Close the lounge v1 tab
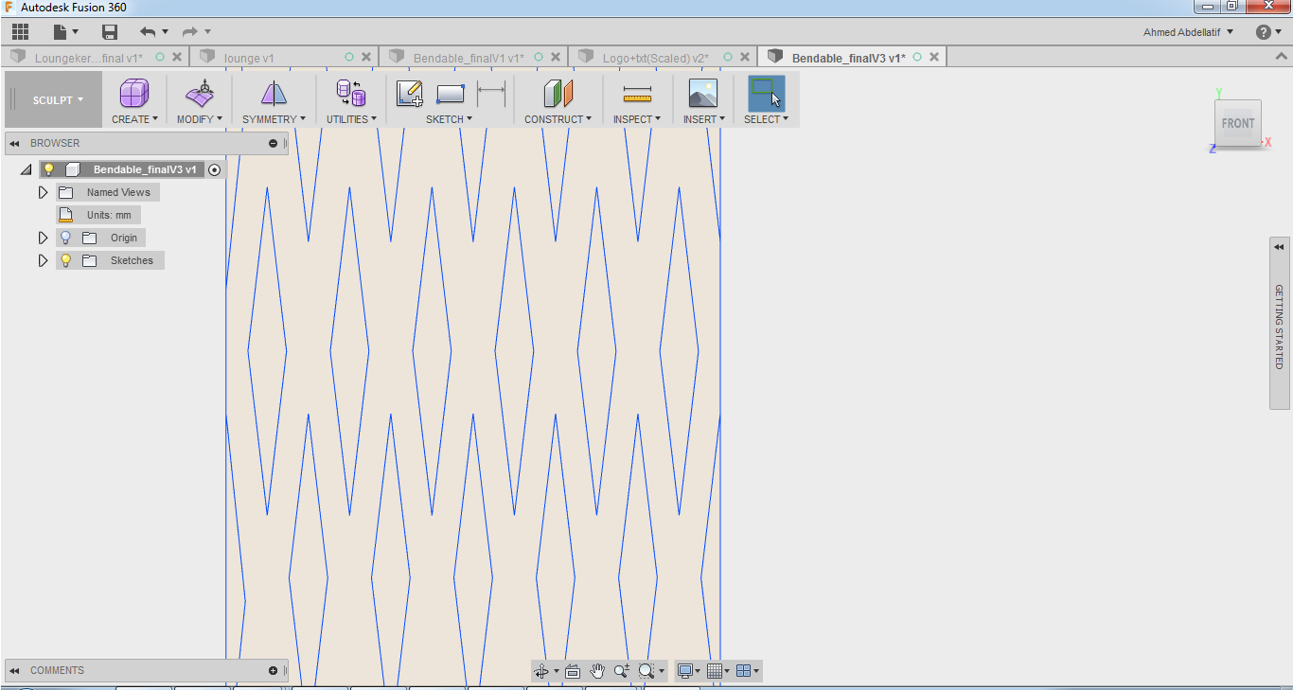Screen dimensions: 1293x690 coord(366,57)
